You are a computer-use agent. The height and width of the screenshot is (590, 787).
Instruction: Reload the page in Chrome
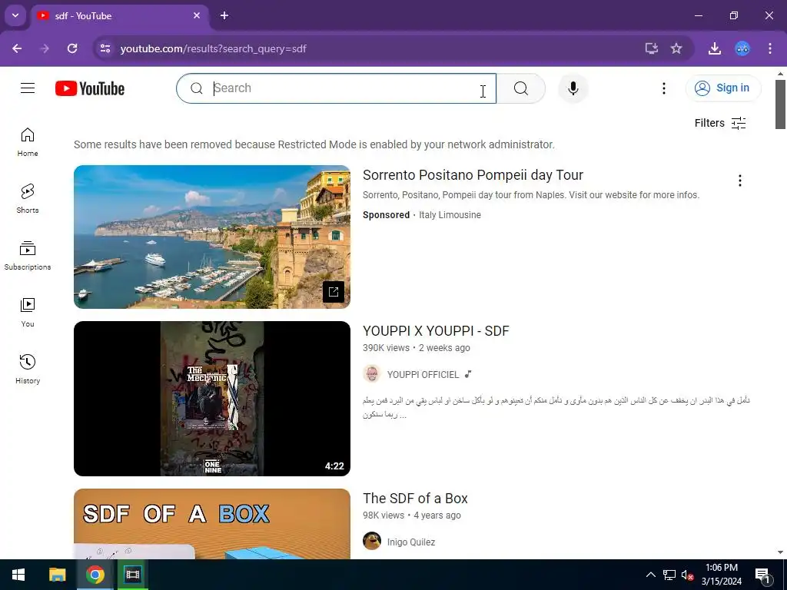(72, 48)
